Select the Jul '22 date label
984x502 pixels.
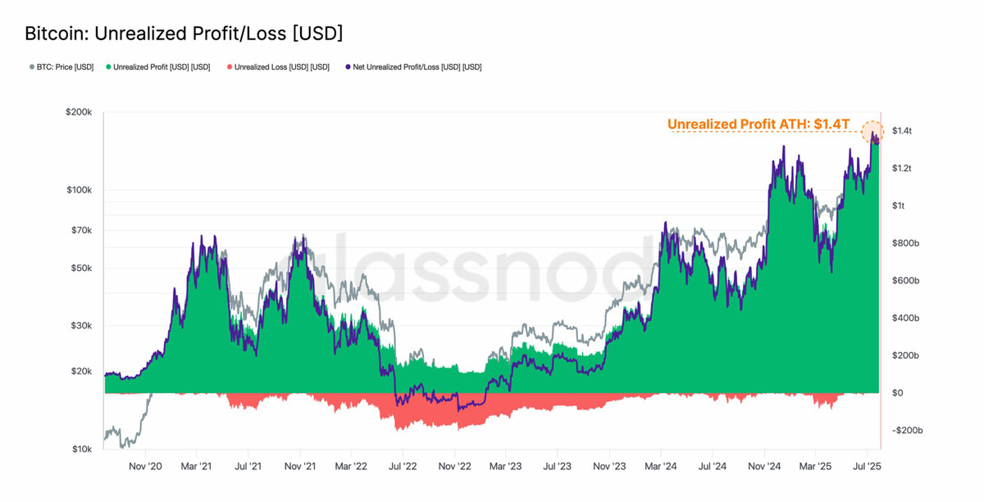point(403,467)
